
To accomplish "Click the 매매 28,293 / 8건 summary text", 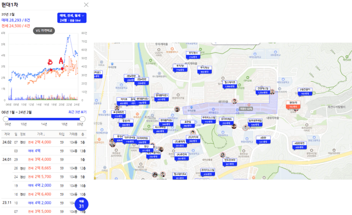I will [x=16, y=20].
